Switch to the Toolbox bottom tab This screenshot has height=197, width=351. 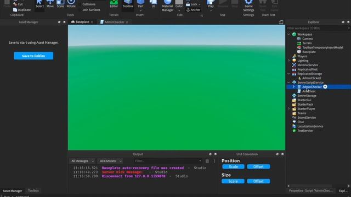click(33, 190)
